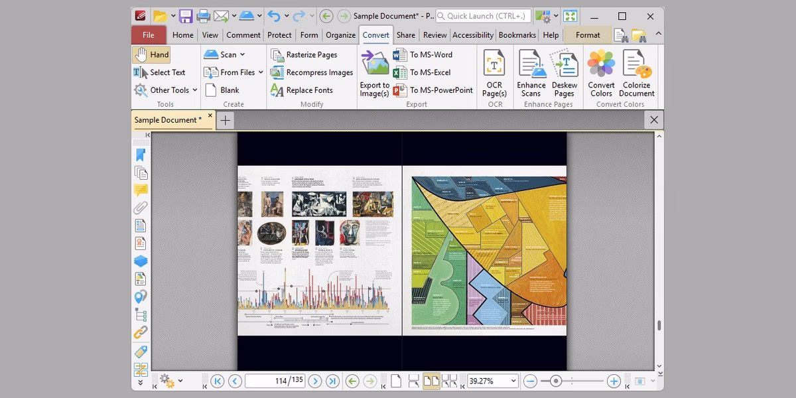This screenshot has height=398, width=796.
Task: Expand Other Tools dropdown
Action: point(195,90)
